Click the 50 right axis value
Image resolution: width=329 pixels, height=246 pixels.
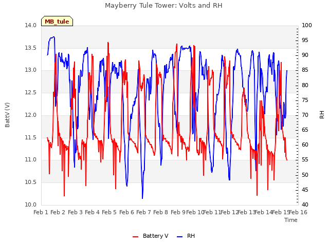pyautogui.click(x=305, y=175)
